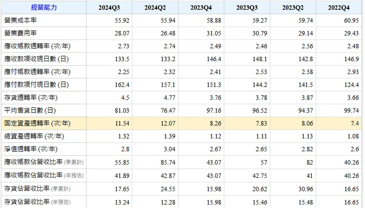Click the value 7.4 in 固定資產週轉率

point(355,123)
